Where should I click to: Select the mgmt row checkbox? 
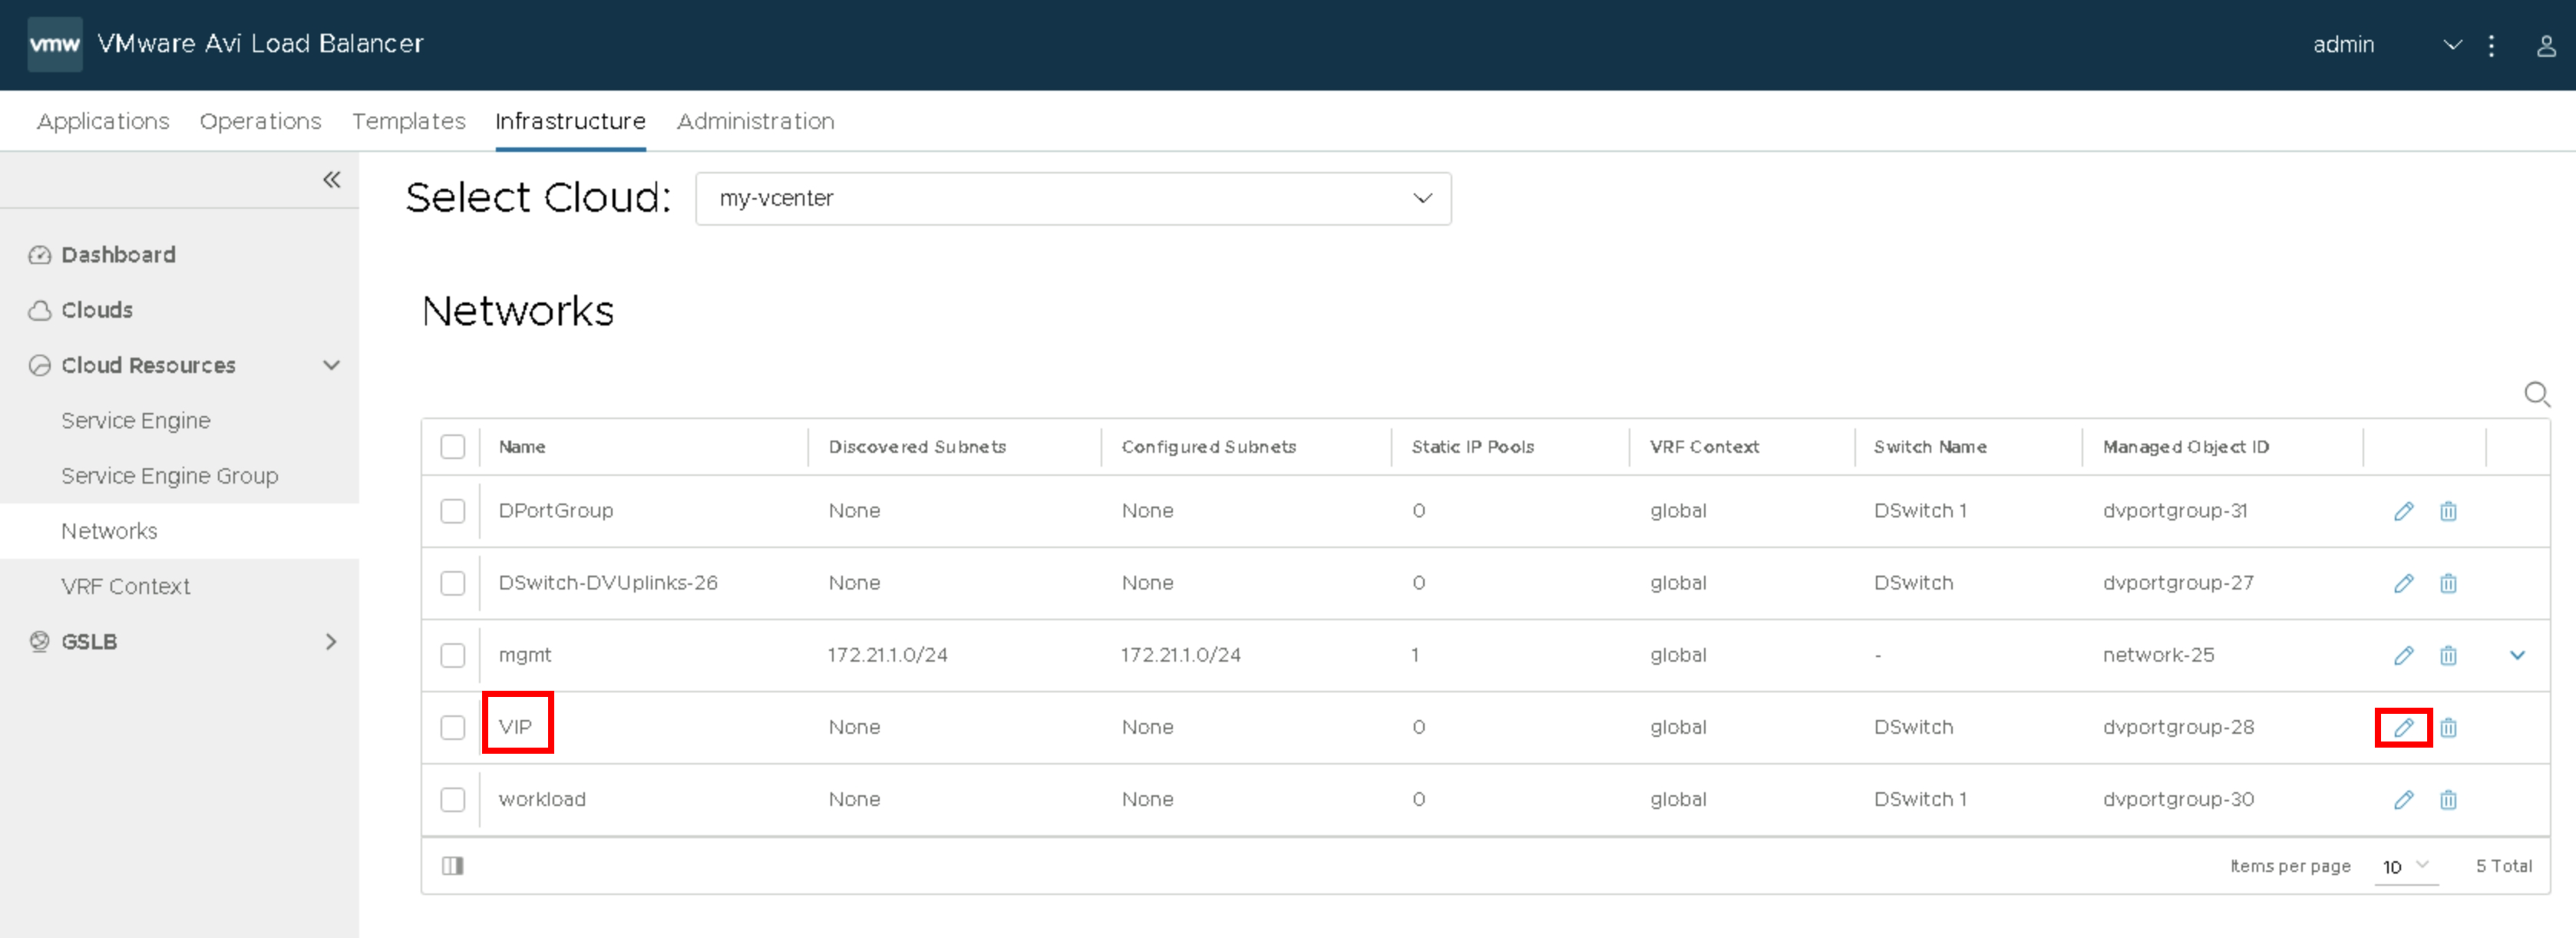(453, 655)
